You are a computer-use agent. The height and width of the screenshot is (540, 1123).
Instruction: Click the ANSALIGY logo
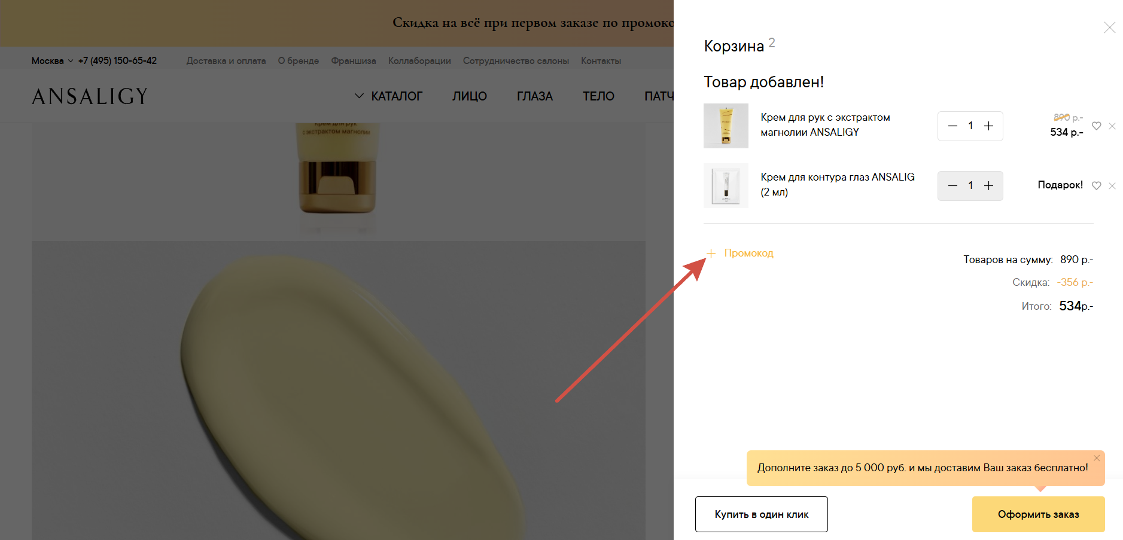(x=90, y=96)
